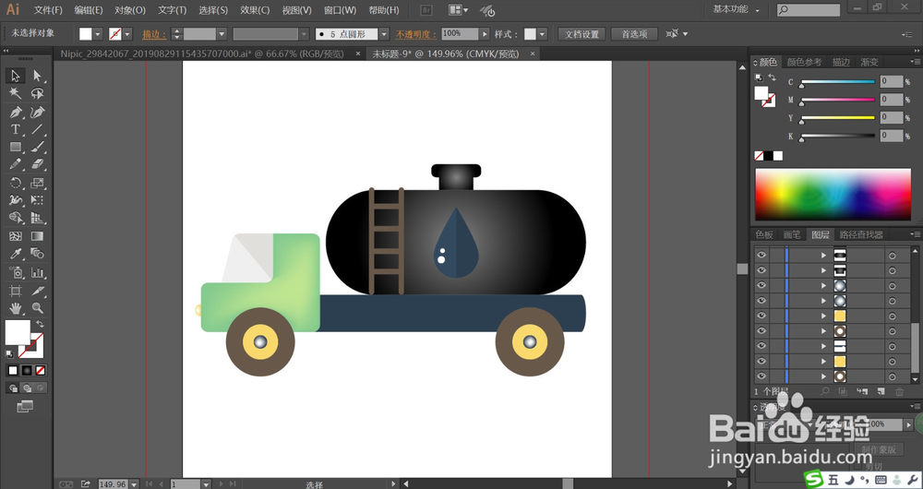Select the Shape Builder tool

pyautogui.click(x=16, y=218)
